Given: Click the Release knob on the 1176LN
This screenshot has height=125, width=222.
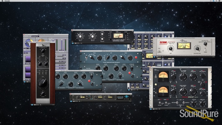Looking at the screenshot, I should [102, 39].
